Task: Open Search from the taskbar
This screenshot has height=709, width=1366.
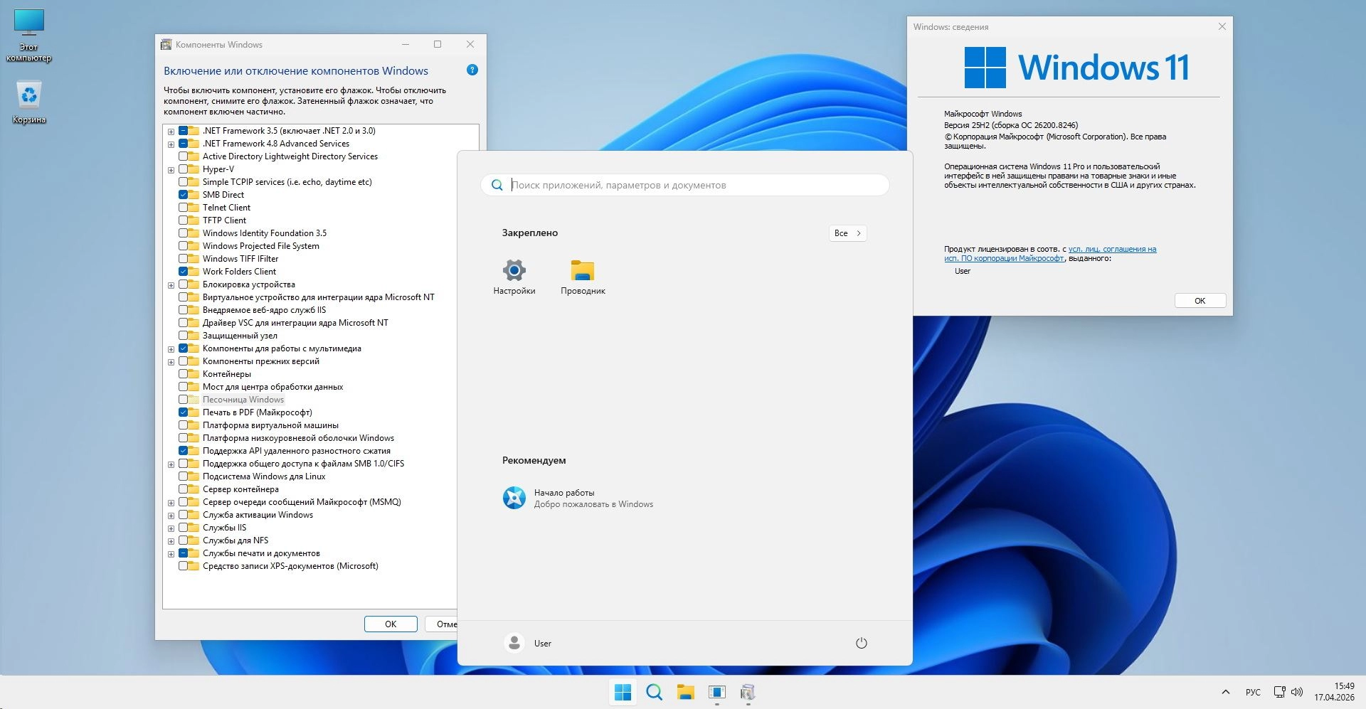Action: coord(654,692)
